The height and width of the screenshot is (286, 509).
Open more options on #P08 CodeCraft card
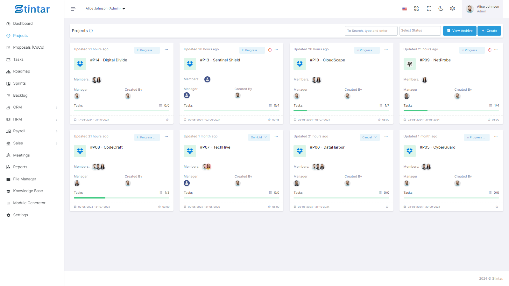[x=166, y=136]
